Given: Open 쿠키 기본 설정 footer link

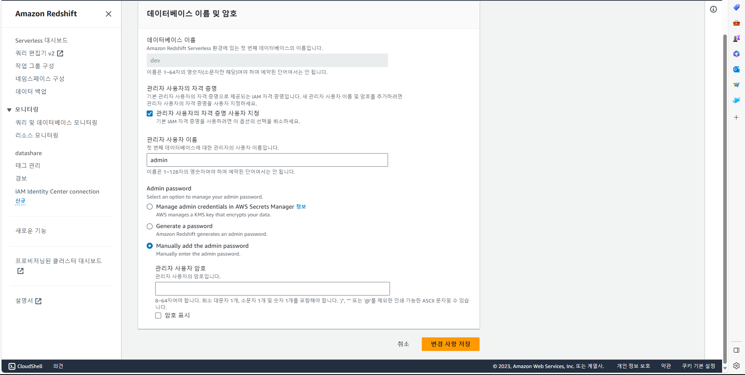Looking at the screenshot, I should [x=698, y=366].
